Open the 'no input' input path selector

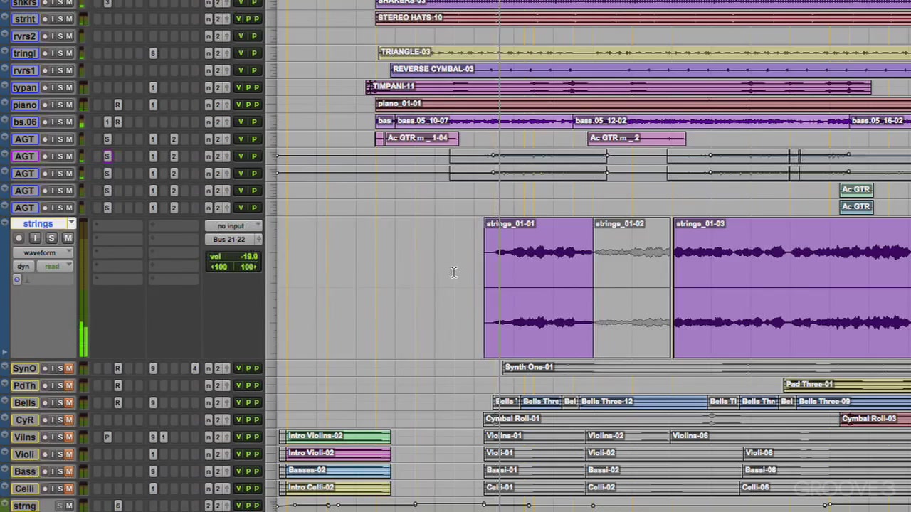click(233, 225)
